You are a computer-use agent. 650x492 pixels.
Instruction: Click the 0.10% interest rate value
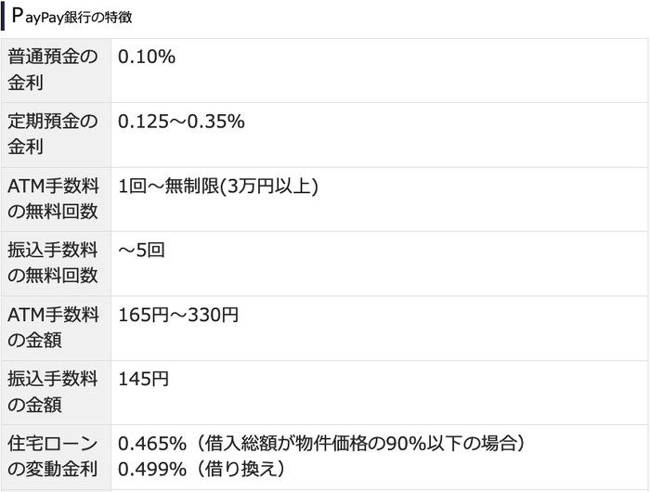(x=147, y=57)
